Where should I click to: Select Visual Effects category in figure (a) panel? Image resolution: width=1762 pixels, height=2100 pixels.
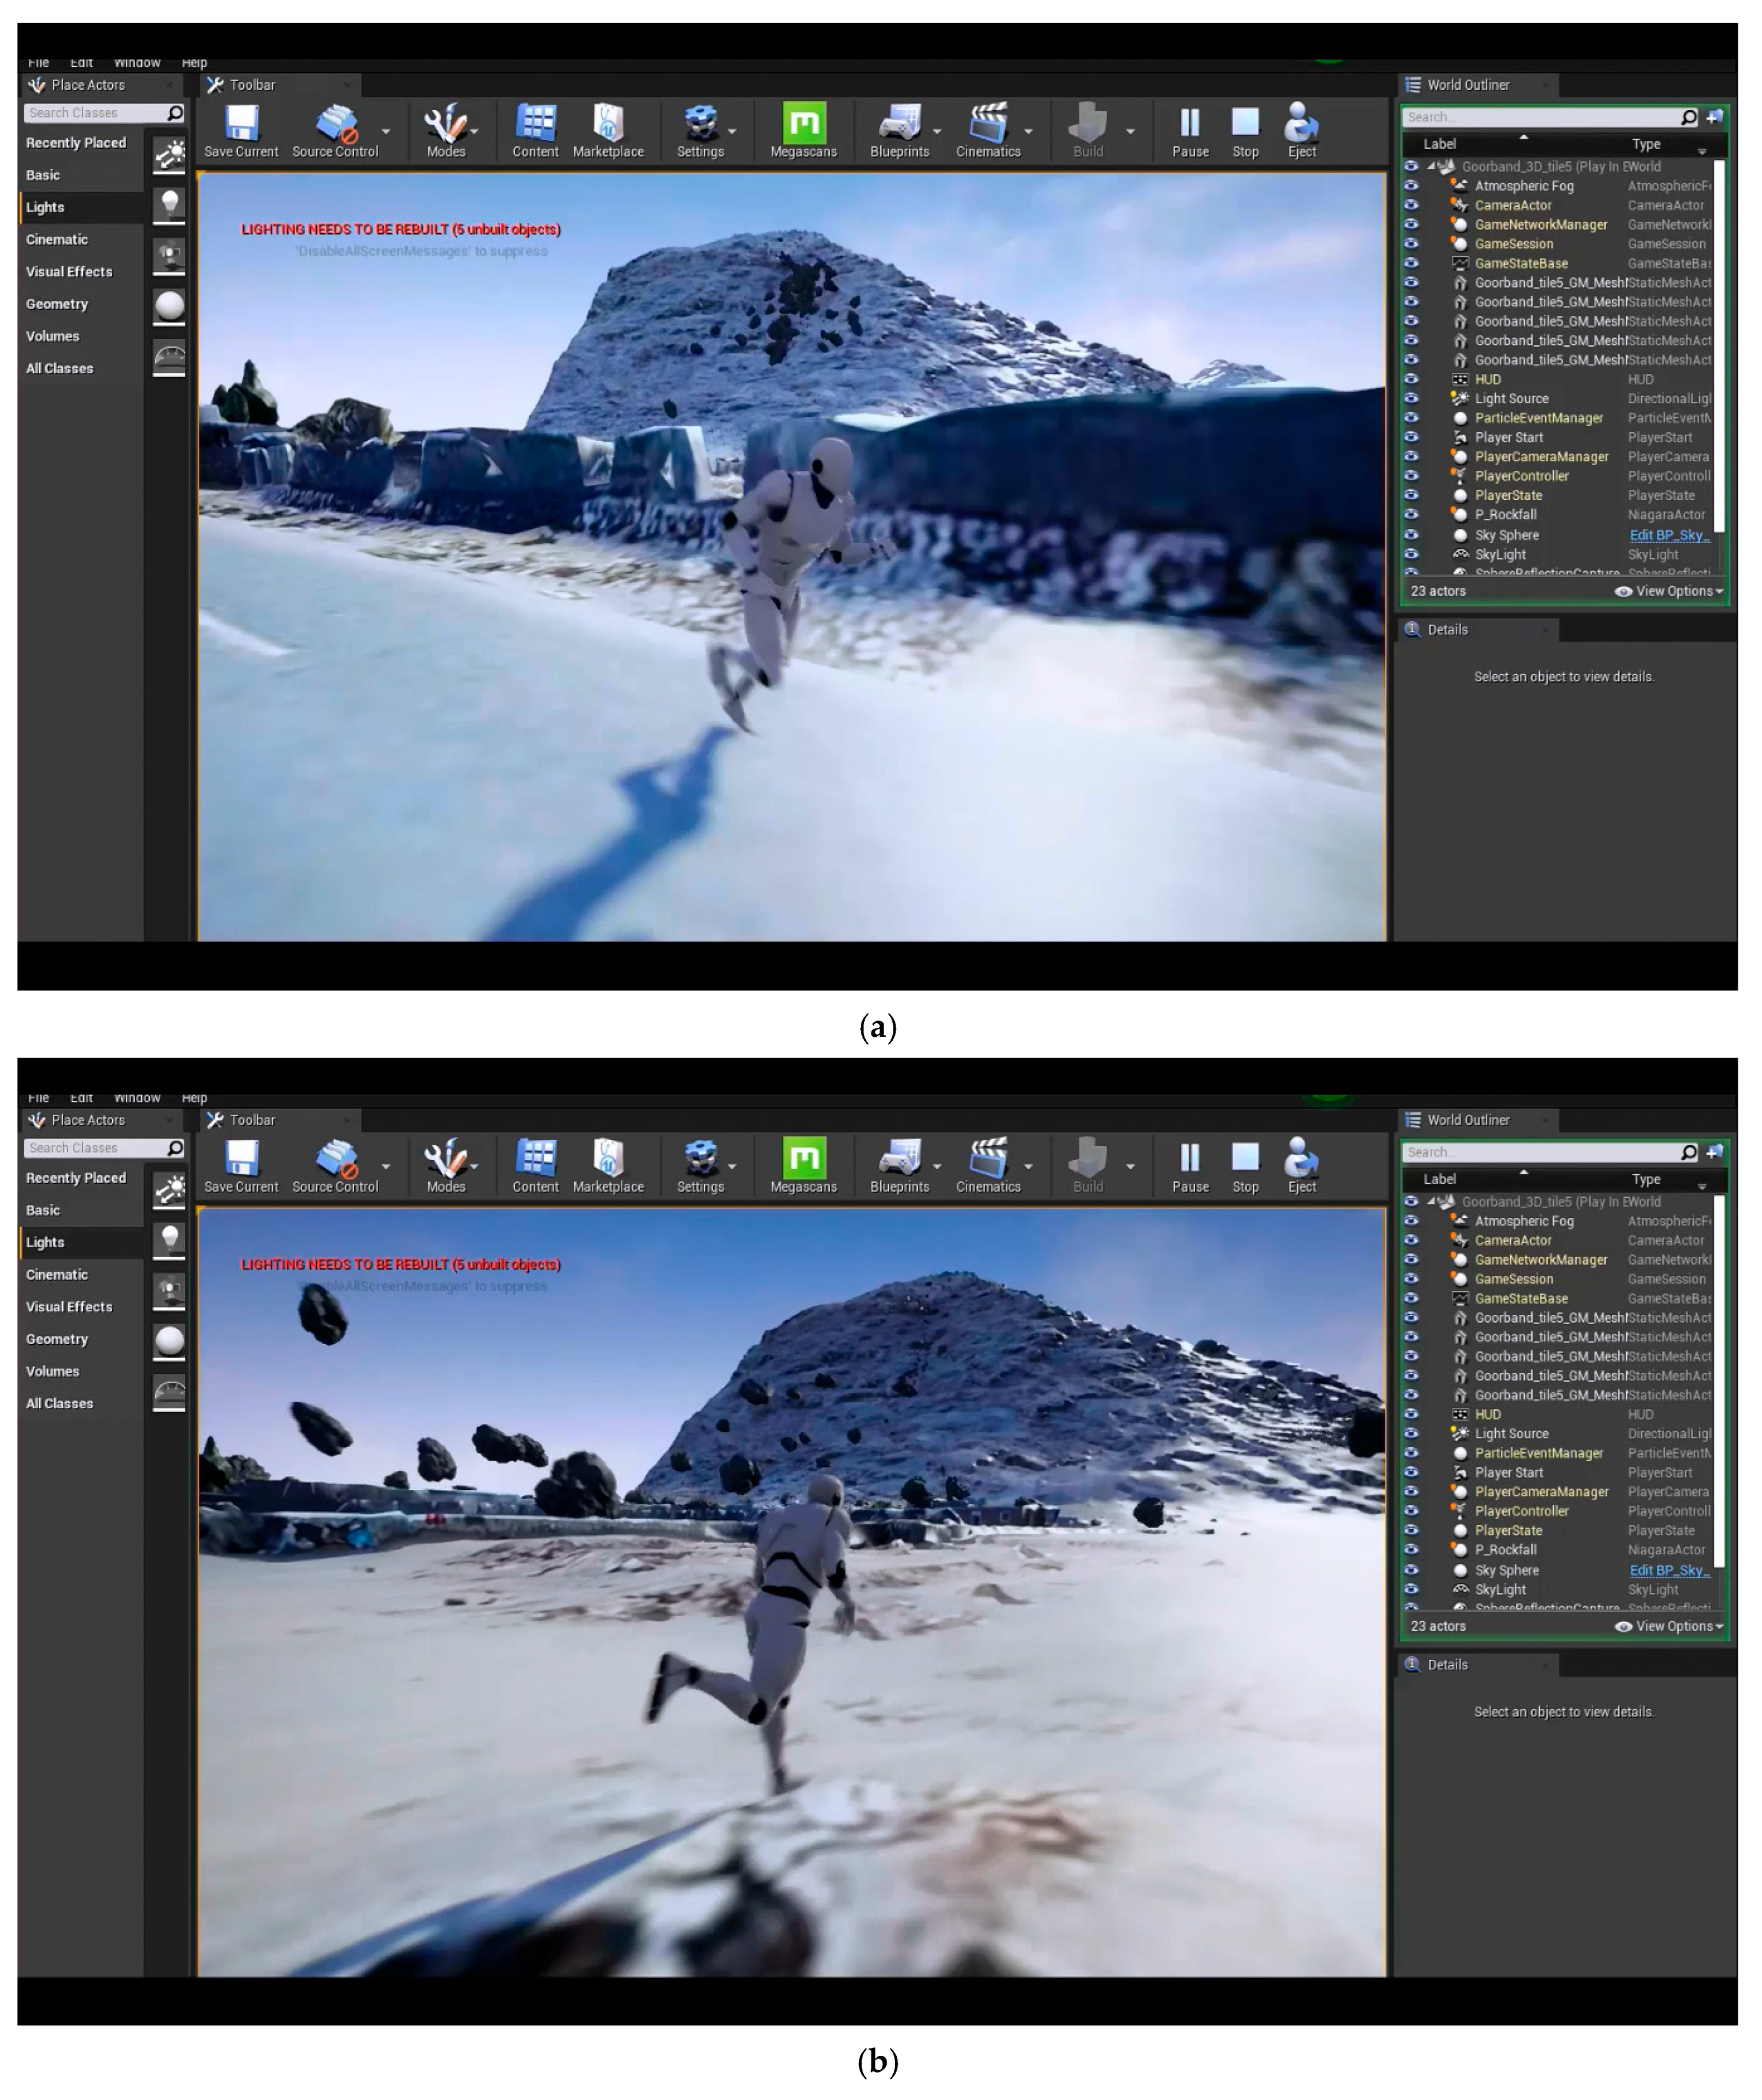[x=69, y=272]
